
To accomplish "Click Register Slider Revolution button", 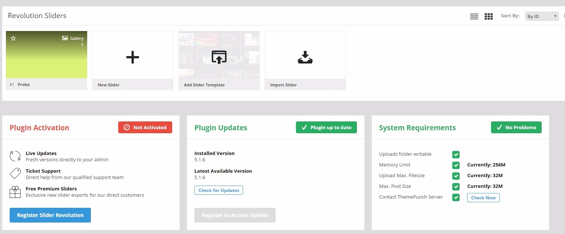I will tap(50, 215).
